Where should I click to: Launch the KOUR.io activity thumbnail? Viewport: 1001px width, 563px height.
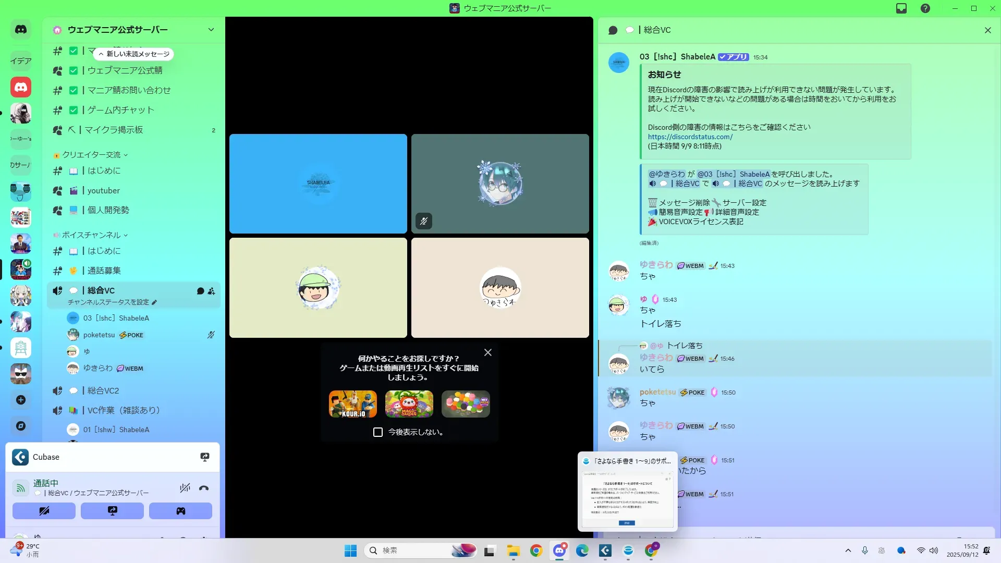[x=353, y=404]
